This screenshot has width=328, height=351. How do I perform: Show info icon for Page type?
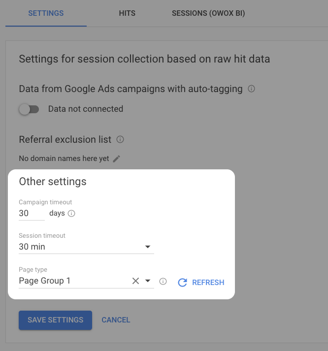click(164, 282)
